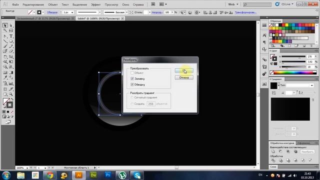Image resolution: width=320 pixels, height=180 pixels.
Task: Click the Unite icon in Pathfinder panel
Action: 273,151
